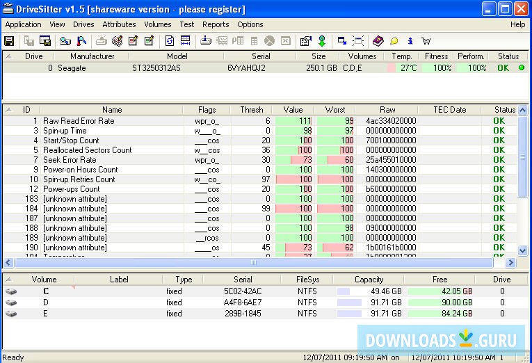Open the Reports menu

(x=216, y=24)
